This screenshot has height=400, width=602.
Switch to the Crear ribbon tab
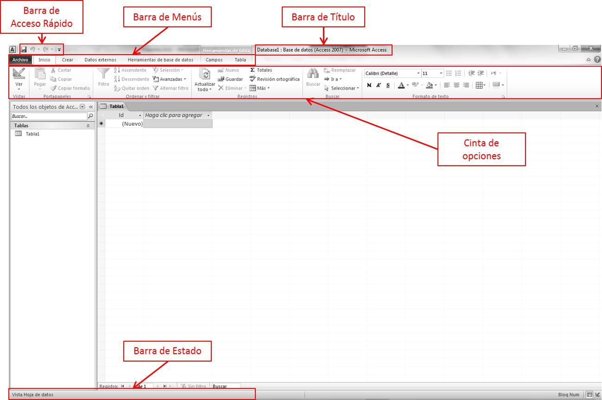68,60
